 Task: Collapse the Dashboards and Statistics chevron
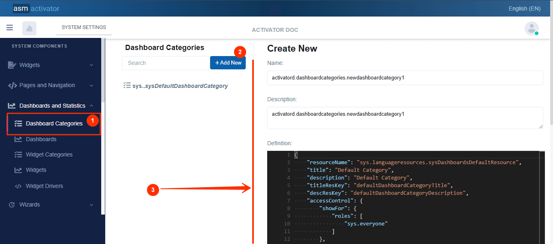pos(91,106)
